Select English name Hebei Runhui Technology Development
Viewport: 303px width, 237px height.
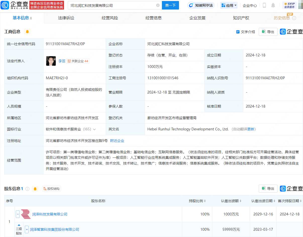[188, 129]
